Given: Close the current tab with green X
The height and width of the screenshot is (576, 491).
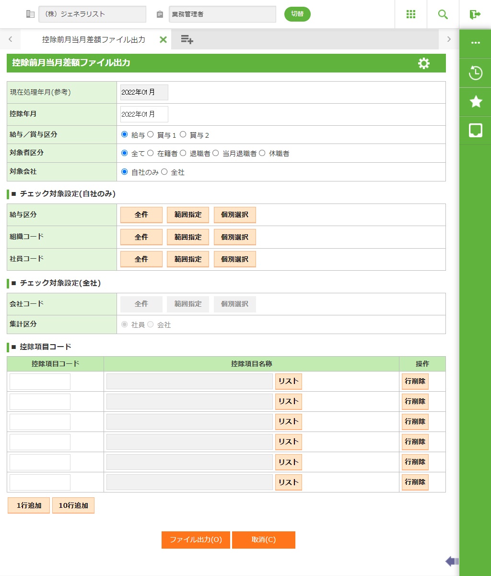Looking at the screenshot, I should [163, 39].
